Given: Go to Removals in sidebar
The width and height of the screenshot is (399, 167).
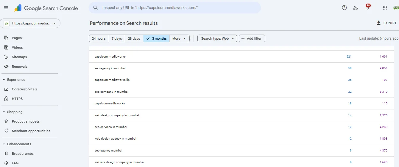Looking at the screenshot, I should (x=20, y=67).
